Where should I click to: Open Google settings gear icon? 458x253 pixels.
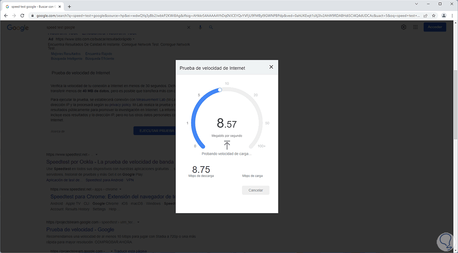click(404, 27)
